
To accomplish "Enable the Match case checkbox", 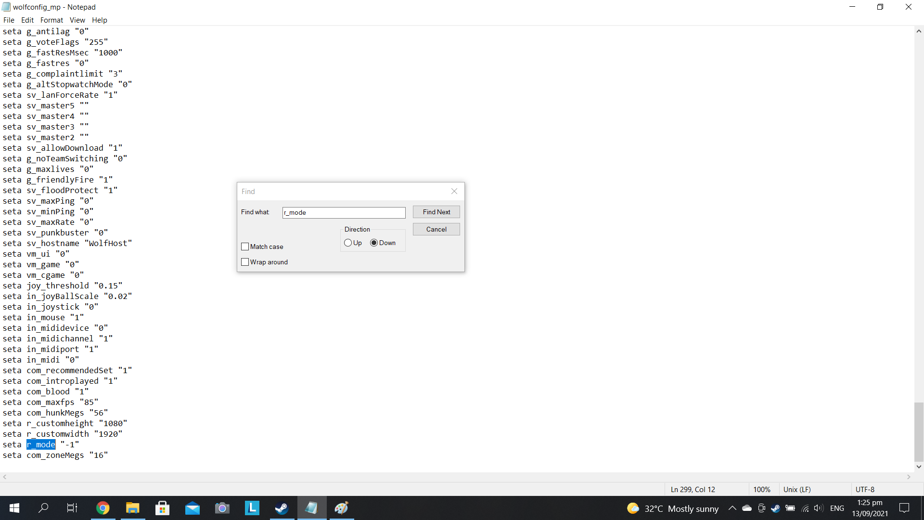I will [245, 247].
